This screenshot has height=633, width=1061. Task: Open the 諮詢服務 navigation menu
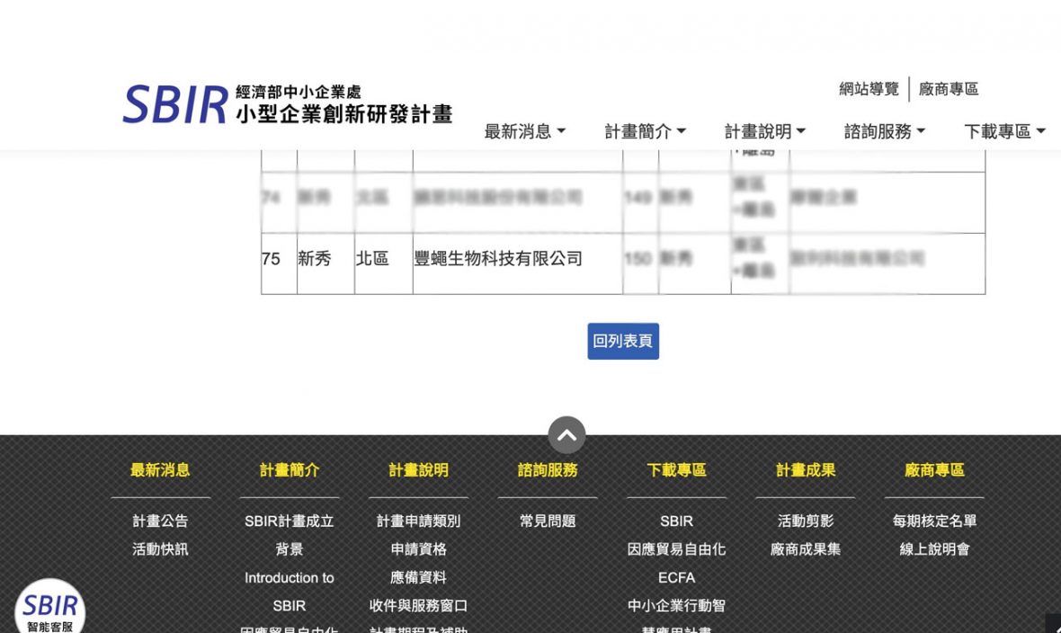click(x=885, y=131)
